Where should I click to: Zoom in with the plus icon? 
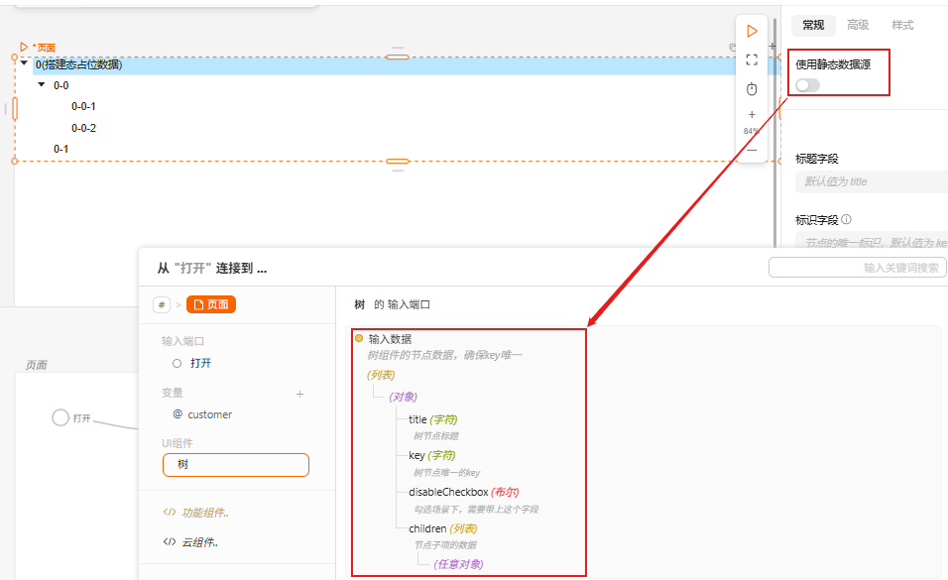click(x=752, y=115)
